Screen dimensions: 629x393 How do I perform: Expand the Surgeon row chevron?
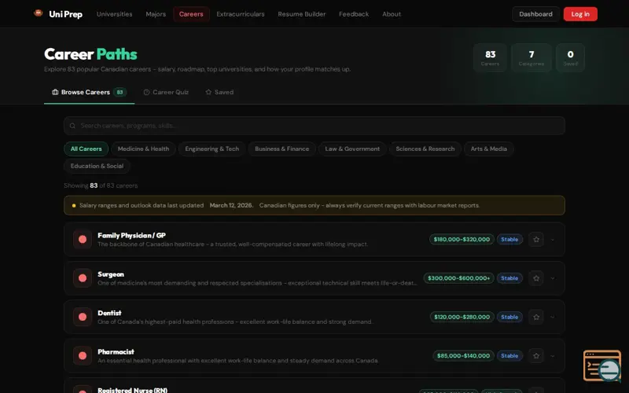point(553,278)
